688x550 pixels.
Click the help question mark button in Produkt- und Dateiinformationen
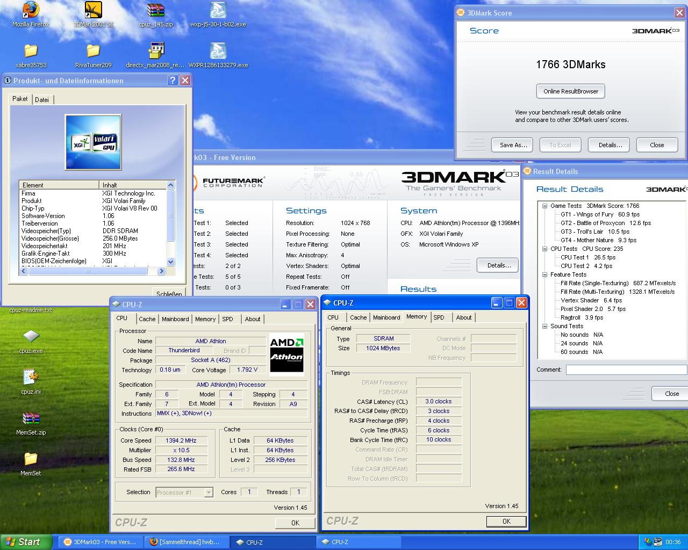[x=173, y=81]
